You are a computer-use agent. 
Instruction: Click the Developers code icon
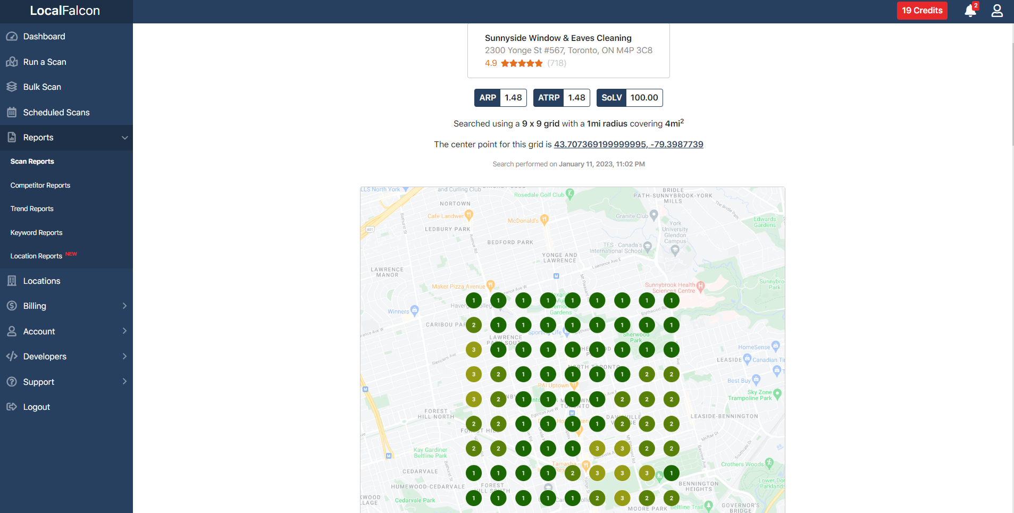(x=12, y=356)
